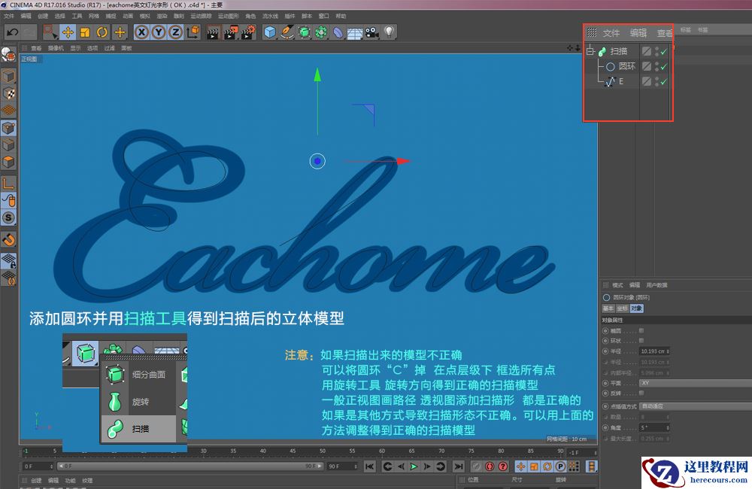This screenshot has width=752, height=489.
Task: Collapse the 扫描 object hierarchy
Action: point(591,50)
